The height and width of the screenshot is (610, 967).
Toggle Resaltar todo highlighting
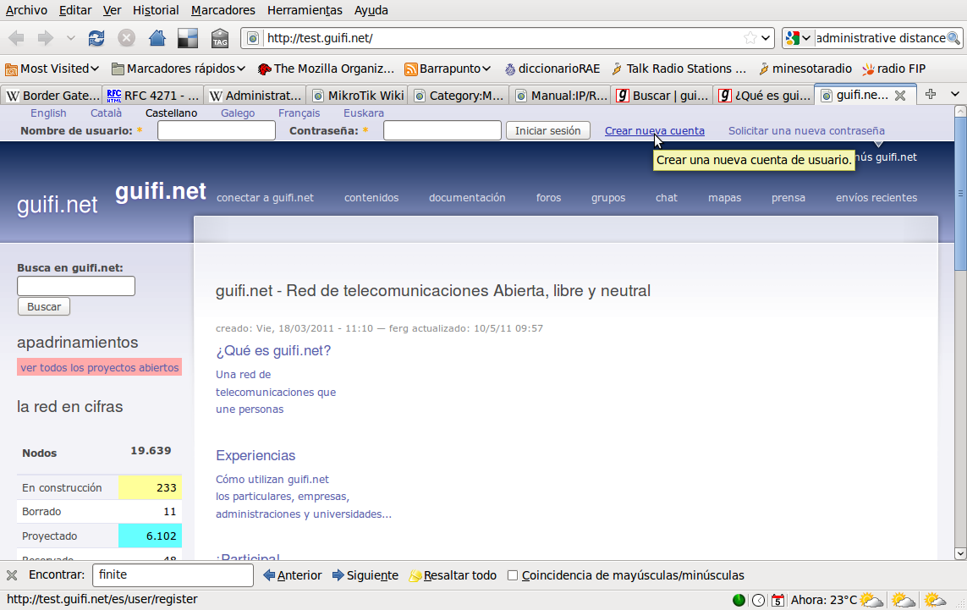[453, 575]
